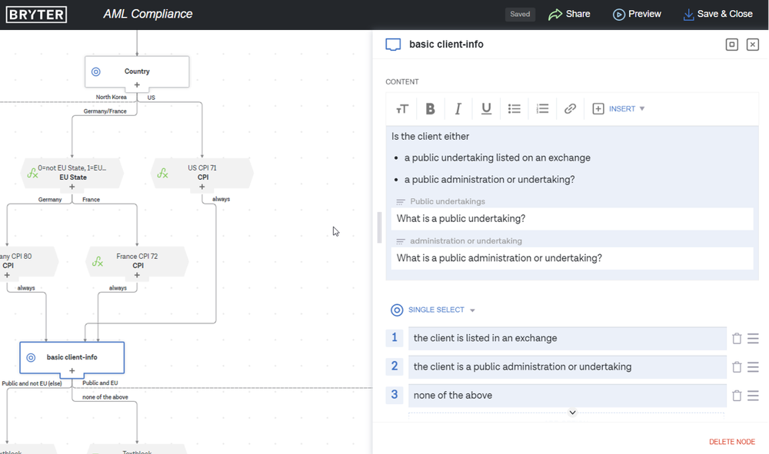Preview the AML Compliance module
The width and height of the screenshot is (769, 454).
[637, 14]
